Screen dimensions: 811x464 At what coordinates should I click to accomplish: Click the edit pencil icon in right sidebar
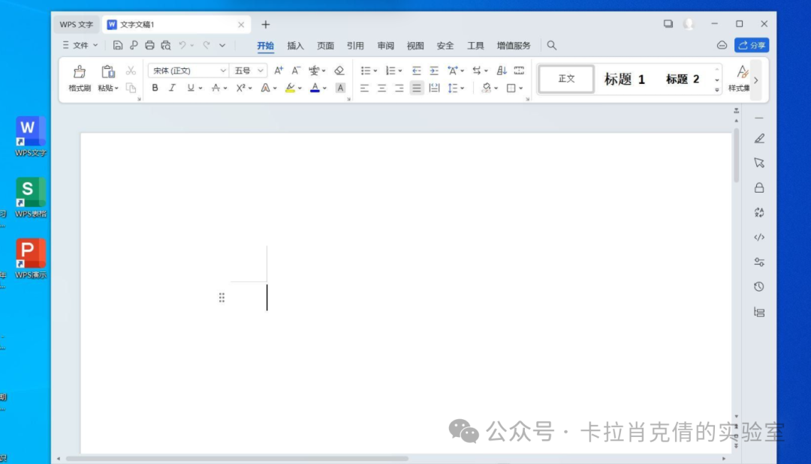[x=759, y=138]
